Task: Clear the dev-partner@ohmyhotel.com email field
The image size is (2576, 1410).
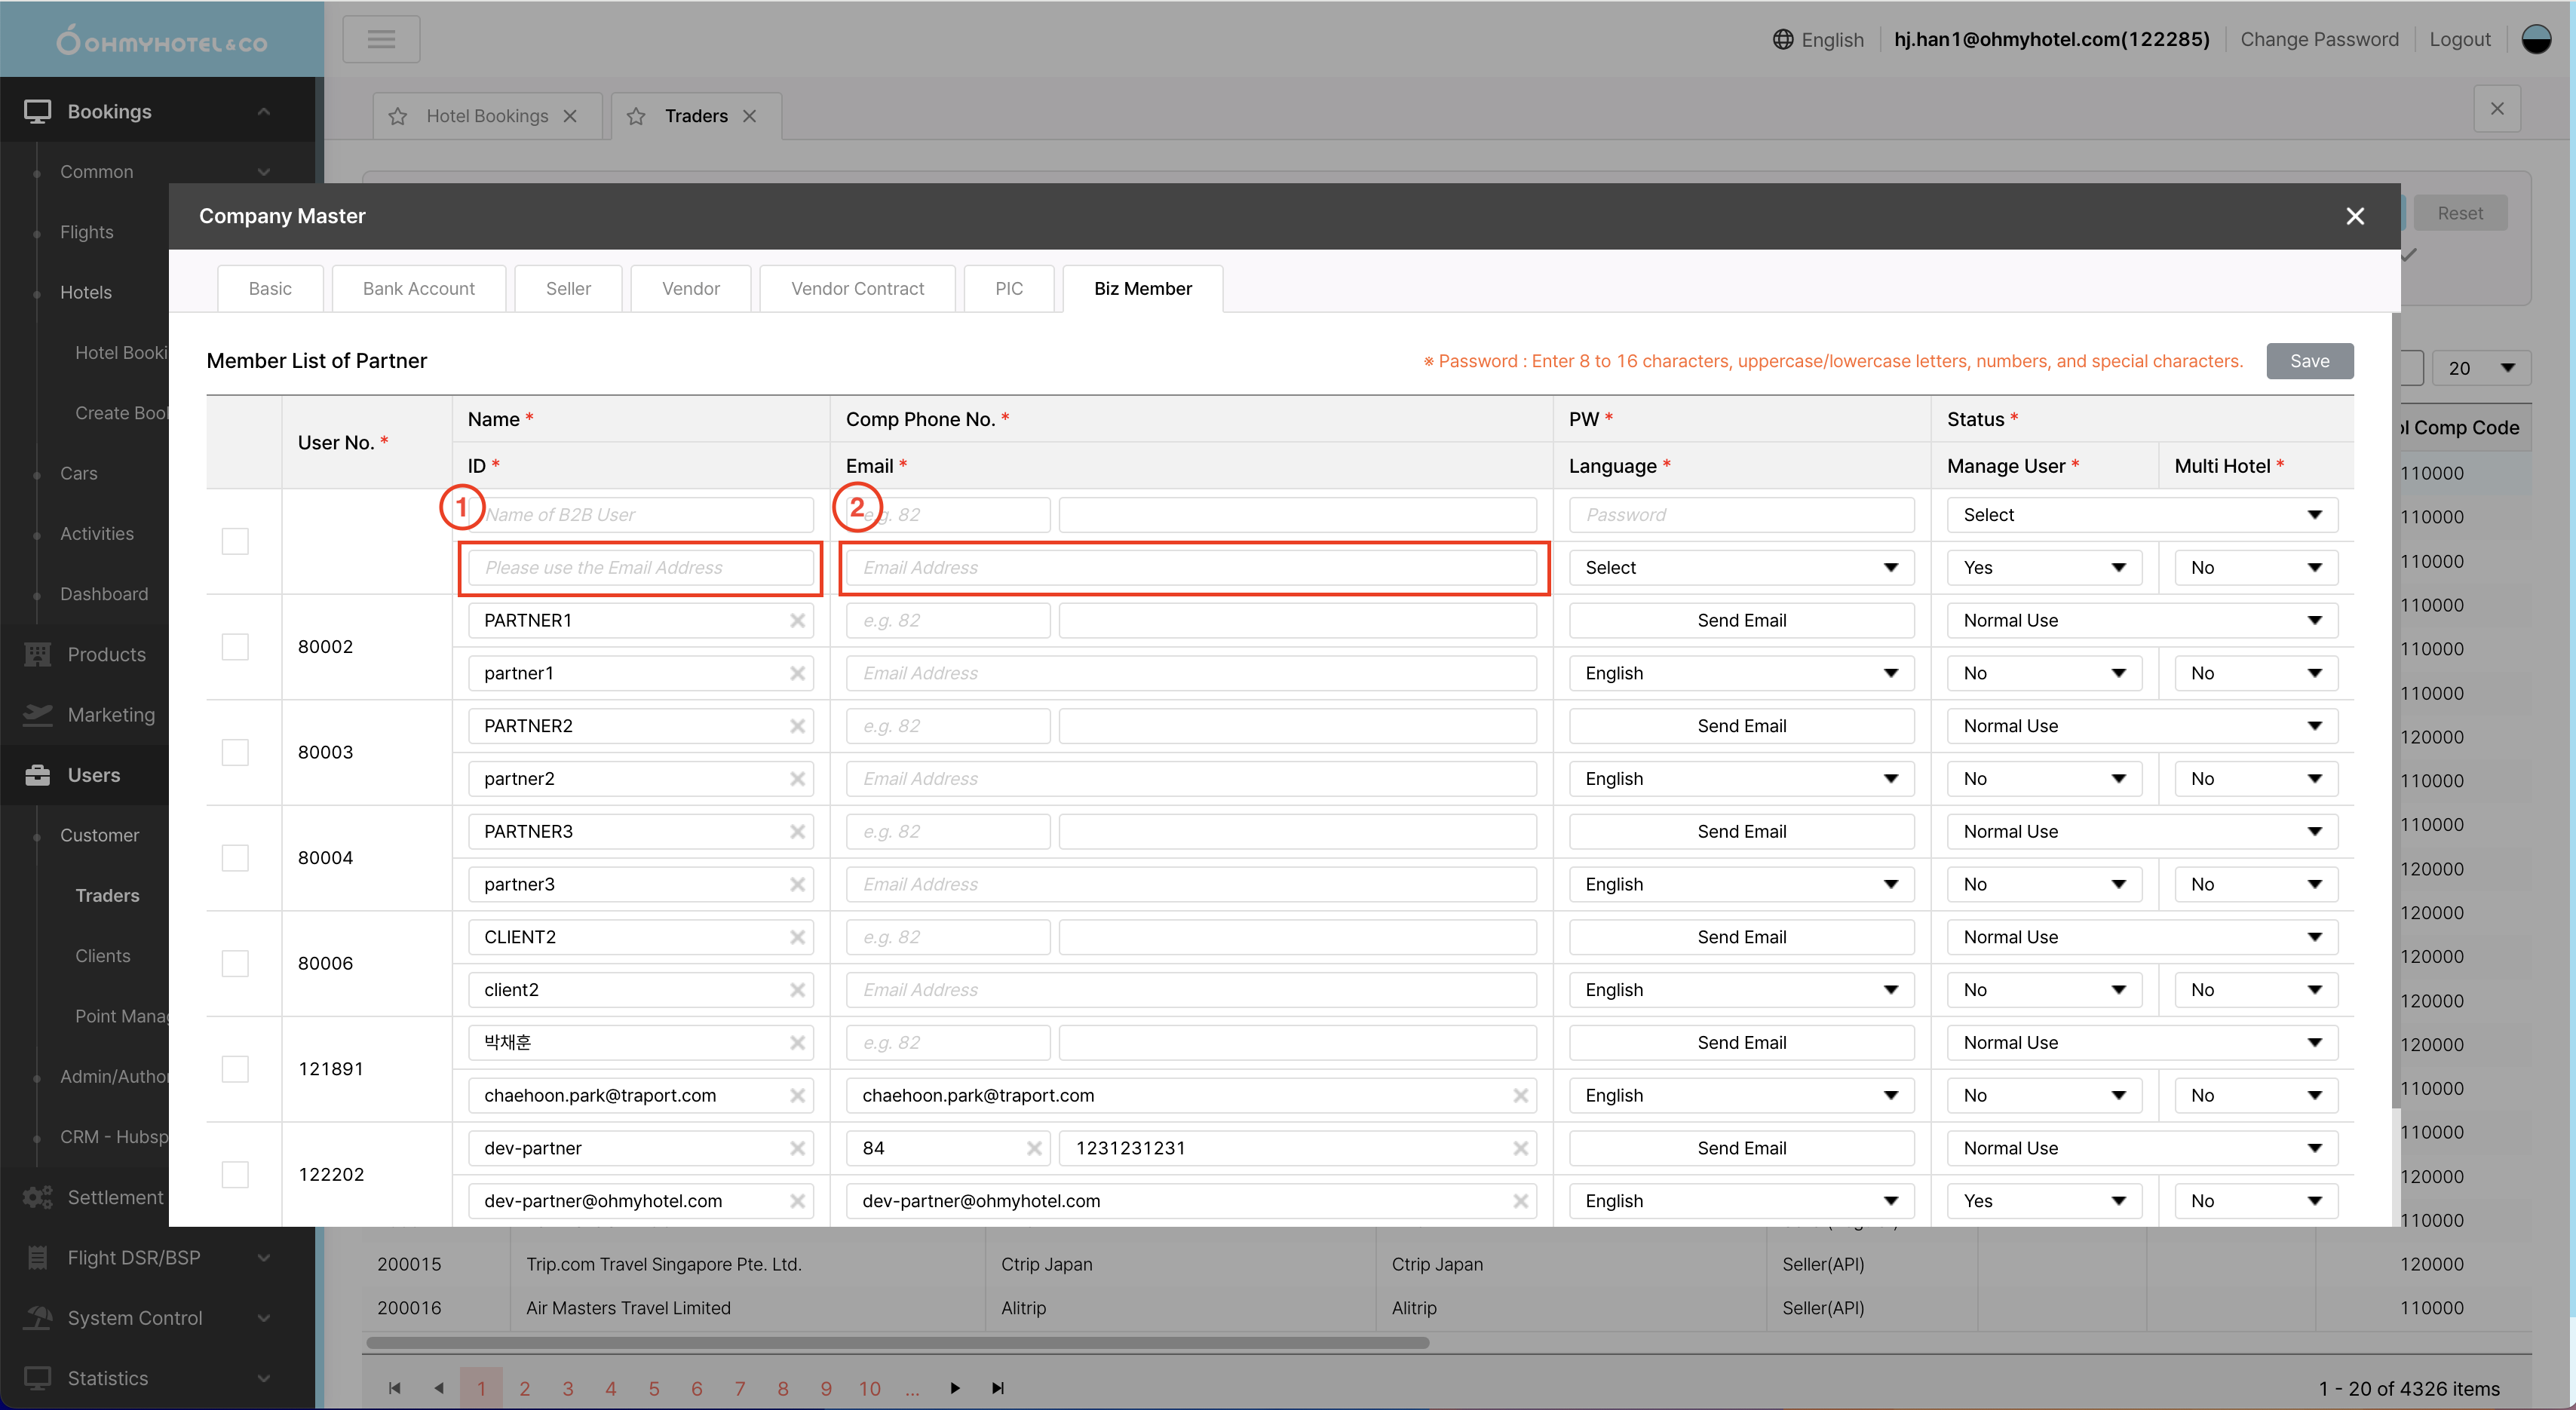Action: tap(1520, 1201)
